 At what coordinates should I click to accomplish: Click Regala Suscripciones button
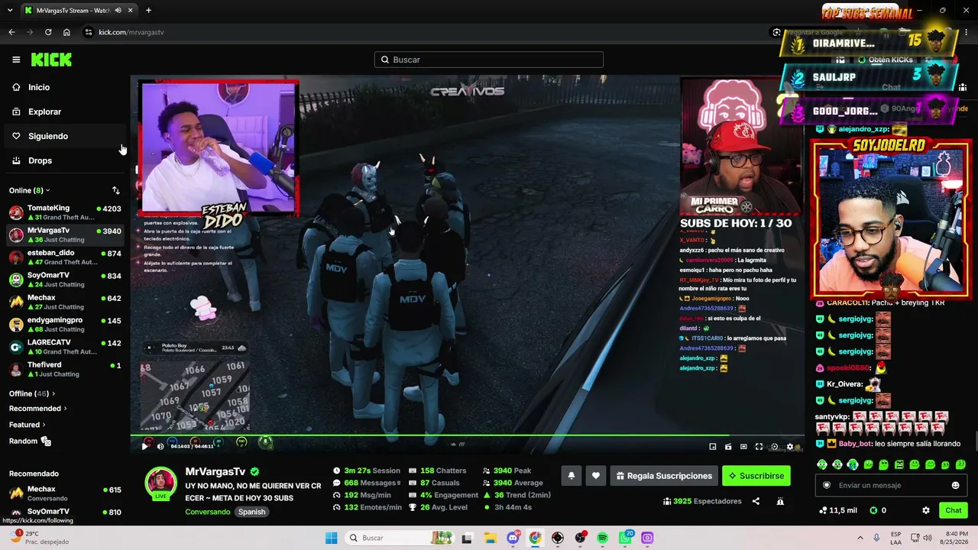coord(663,476)
